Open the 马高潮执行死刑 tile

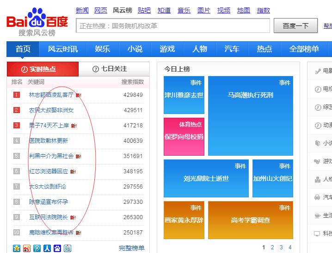(251, 116)
